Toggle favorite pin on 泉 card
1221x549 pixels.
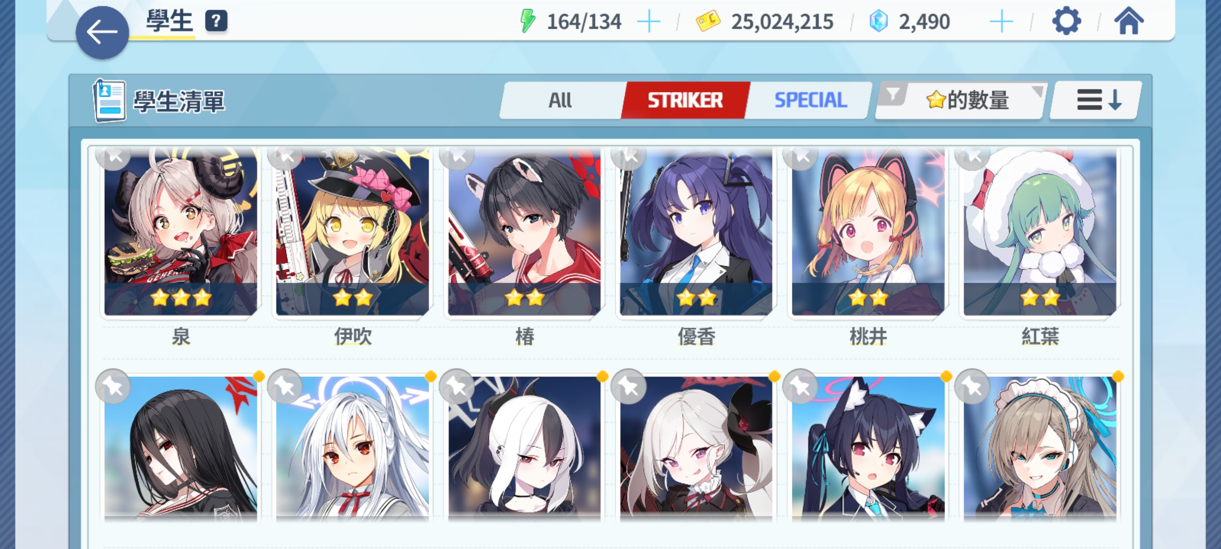click(x=113, y=156)
